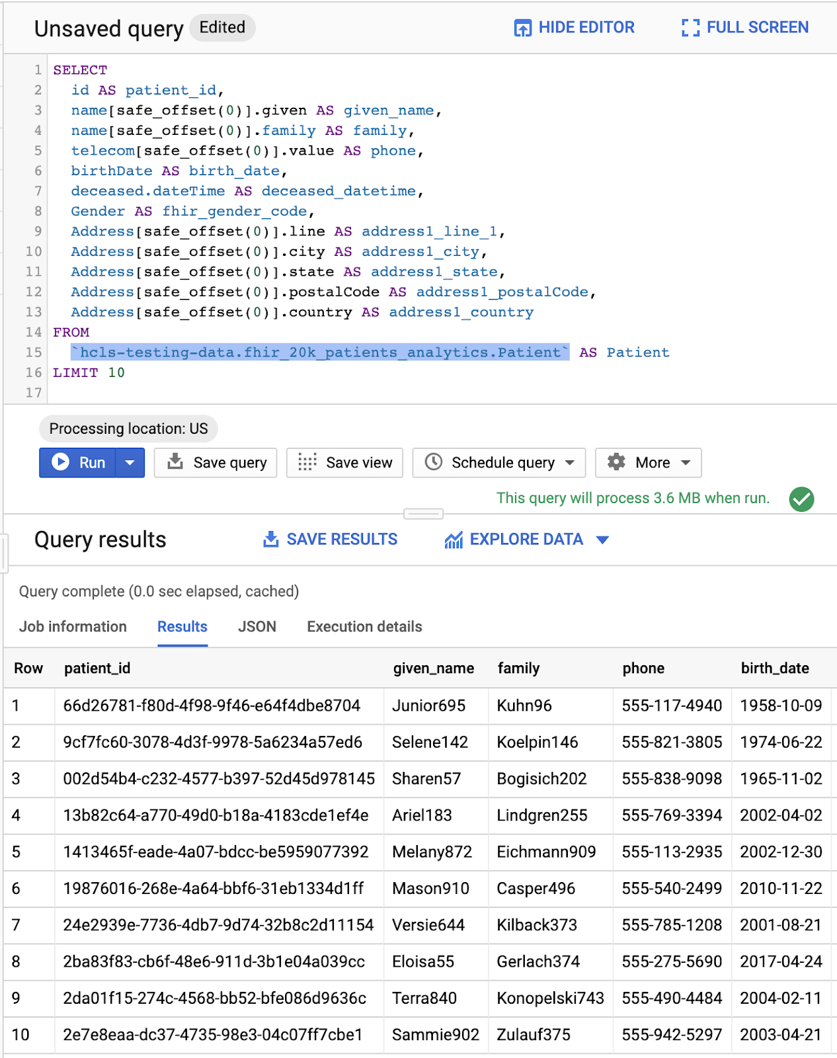Click the Schedule query clock icon

tap(434, 462)
